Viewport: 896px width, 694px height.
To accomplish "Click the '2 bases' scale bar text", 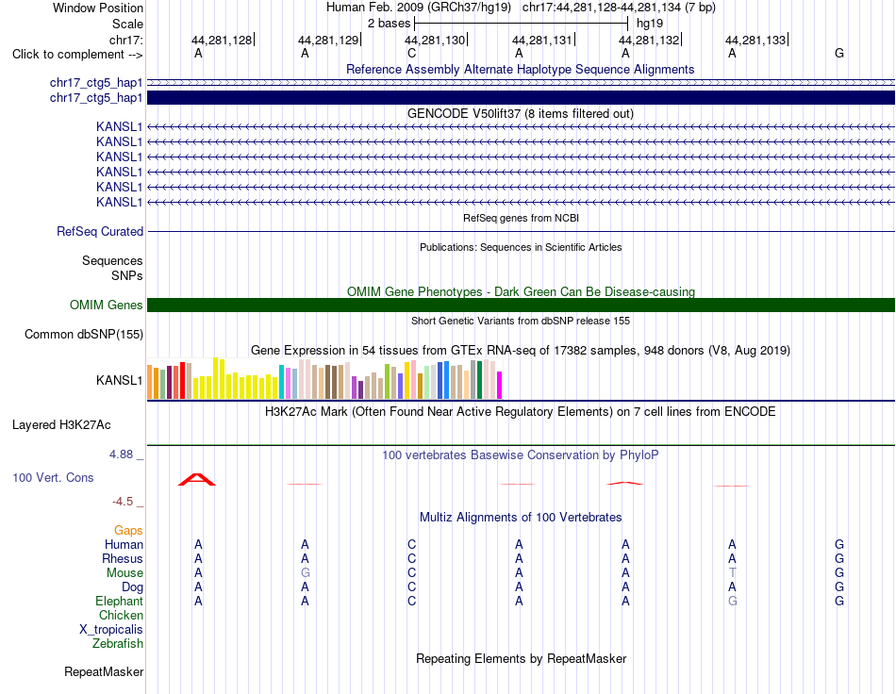I will (x=389, y=24).
